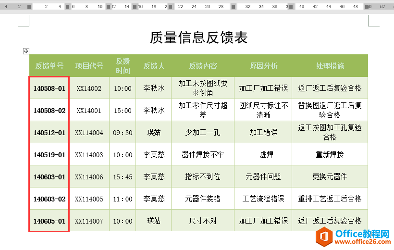This screenshot has height=250, width=394.
Task: Select header cell 反馈单号
Action: [49, 66]
